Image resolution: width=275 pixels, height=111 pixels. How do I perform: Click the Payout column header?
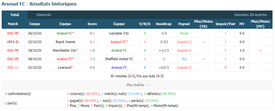click(x=184, y=24)
